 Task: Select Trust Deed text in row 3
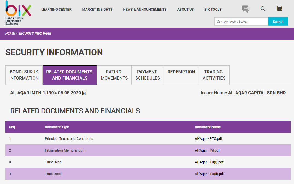coord(53,162)
